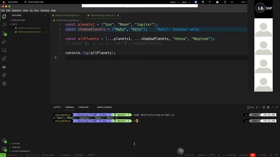Screen dimensions: 280x157
Task: Split the terminal pane
Action: point(264,107)
